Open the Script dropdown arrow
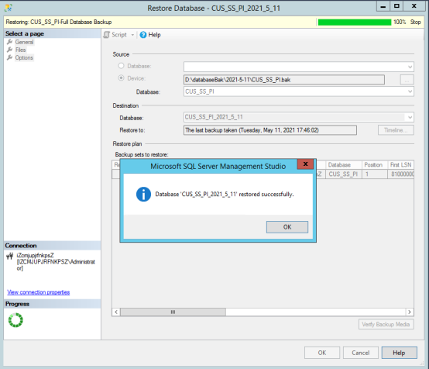Viewport: 429px width, 369px height. [x=132, y=35]
